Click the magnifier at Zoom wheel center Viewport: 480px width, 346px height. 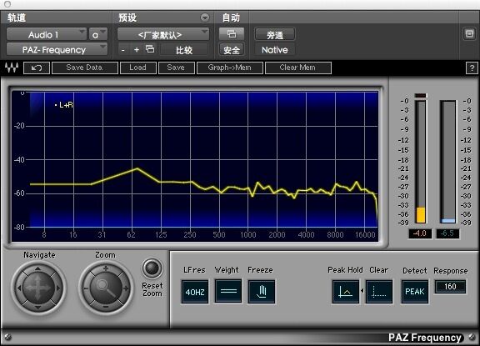point(106,288)
